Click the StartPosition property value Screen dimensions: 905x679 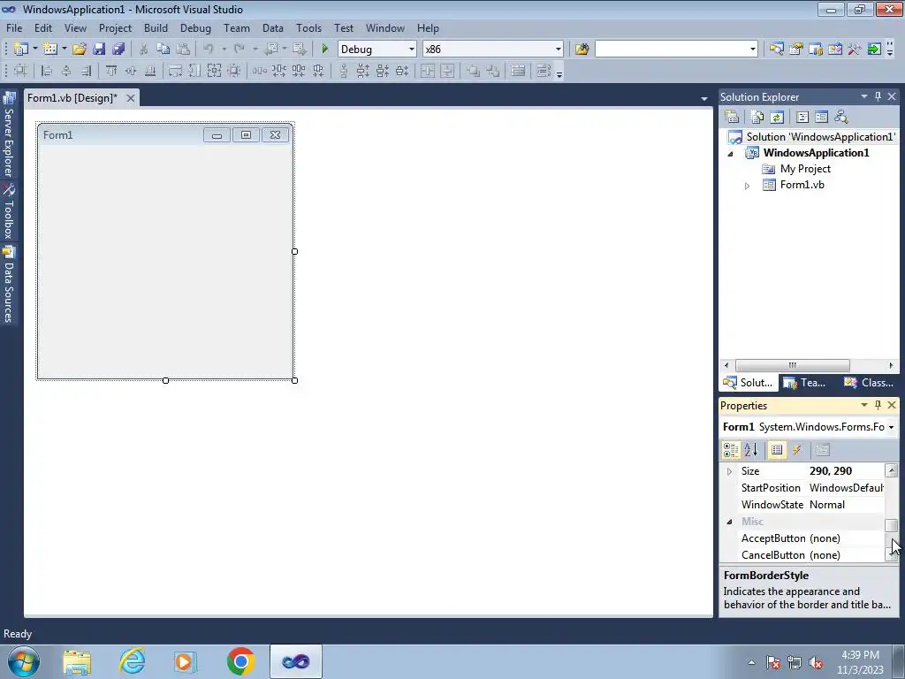click(x=846, y=488)
